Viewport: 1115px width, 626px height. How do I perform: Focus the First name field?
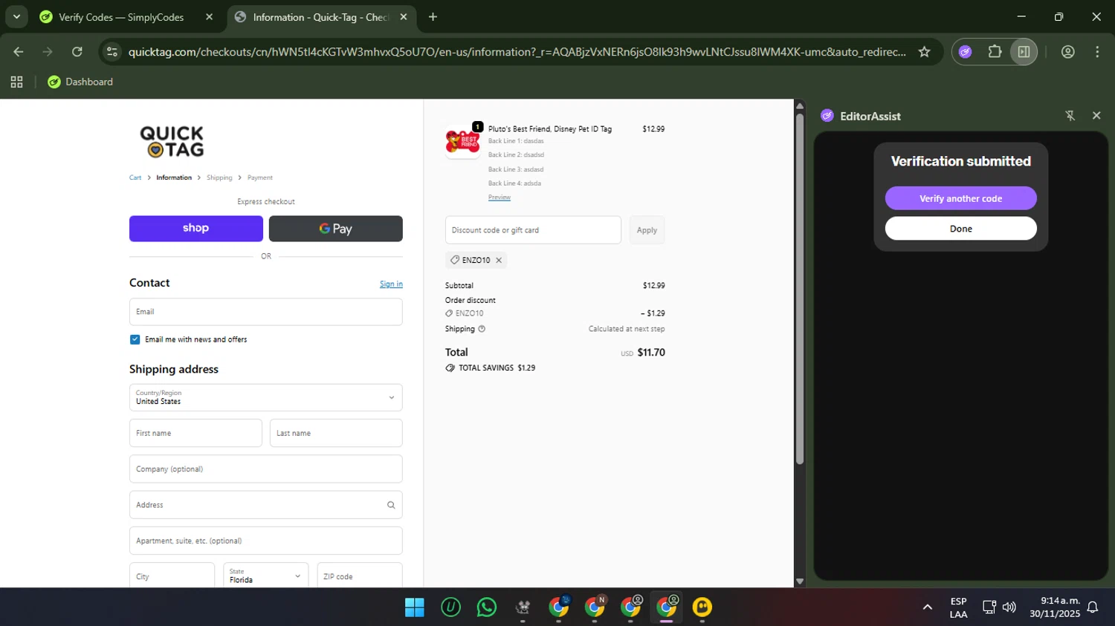tap(195, 433)
